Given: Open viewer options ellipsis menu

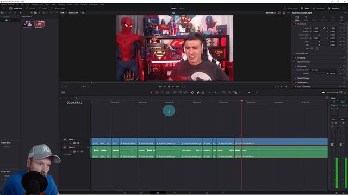Looking at the screenshot, I should (x=288, y=12).
